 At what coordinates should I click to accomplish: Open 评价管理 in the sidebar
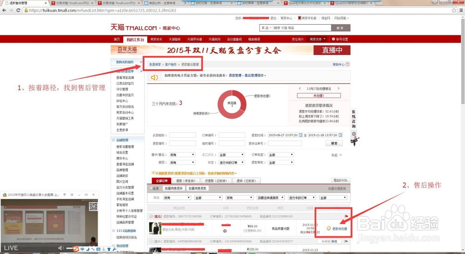click(122, 89)
